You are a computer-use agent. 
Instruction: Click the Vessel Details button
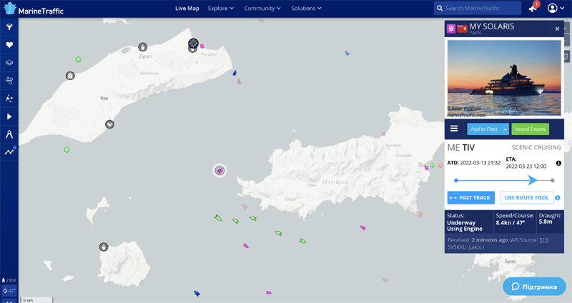[x=530, y=129]
